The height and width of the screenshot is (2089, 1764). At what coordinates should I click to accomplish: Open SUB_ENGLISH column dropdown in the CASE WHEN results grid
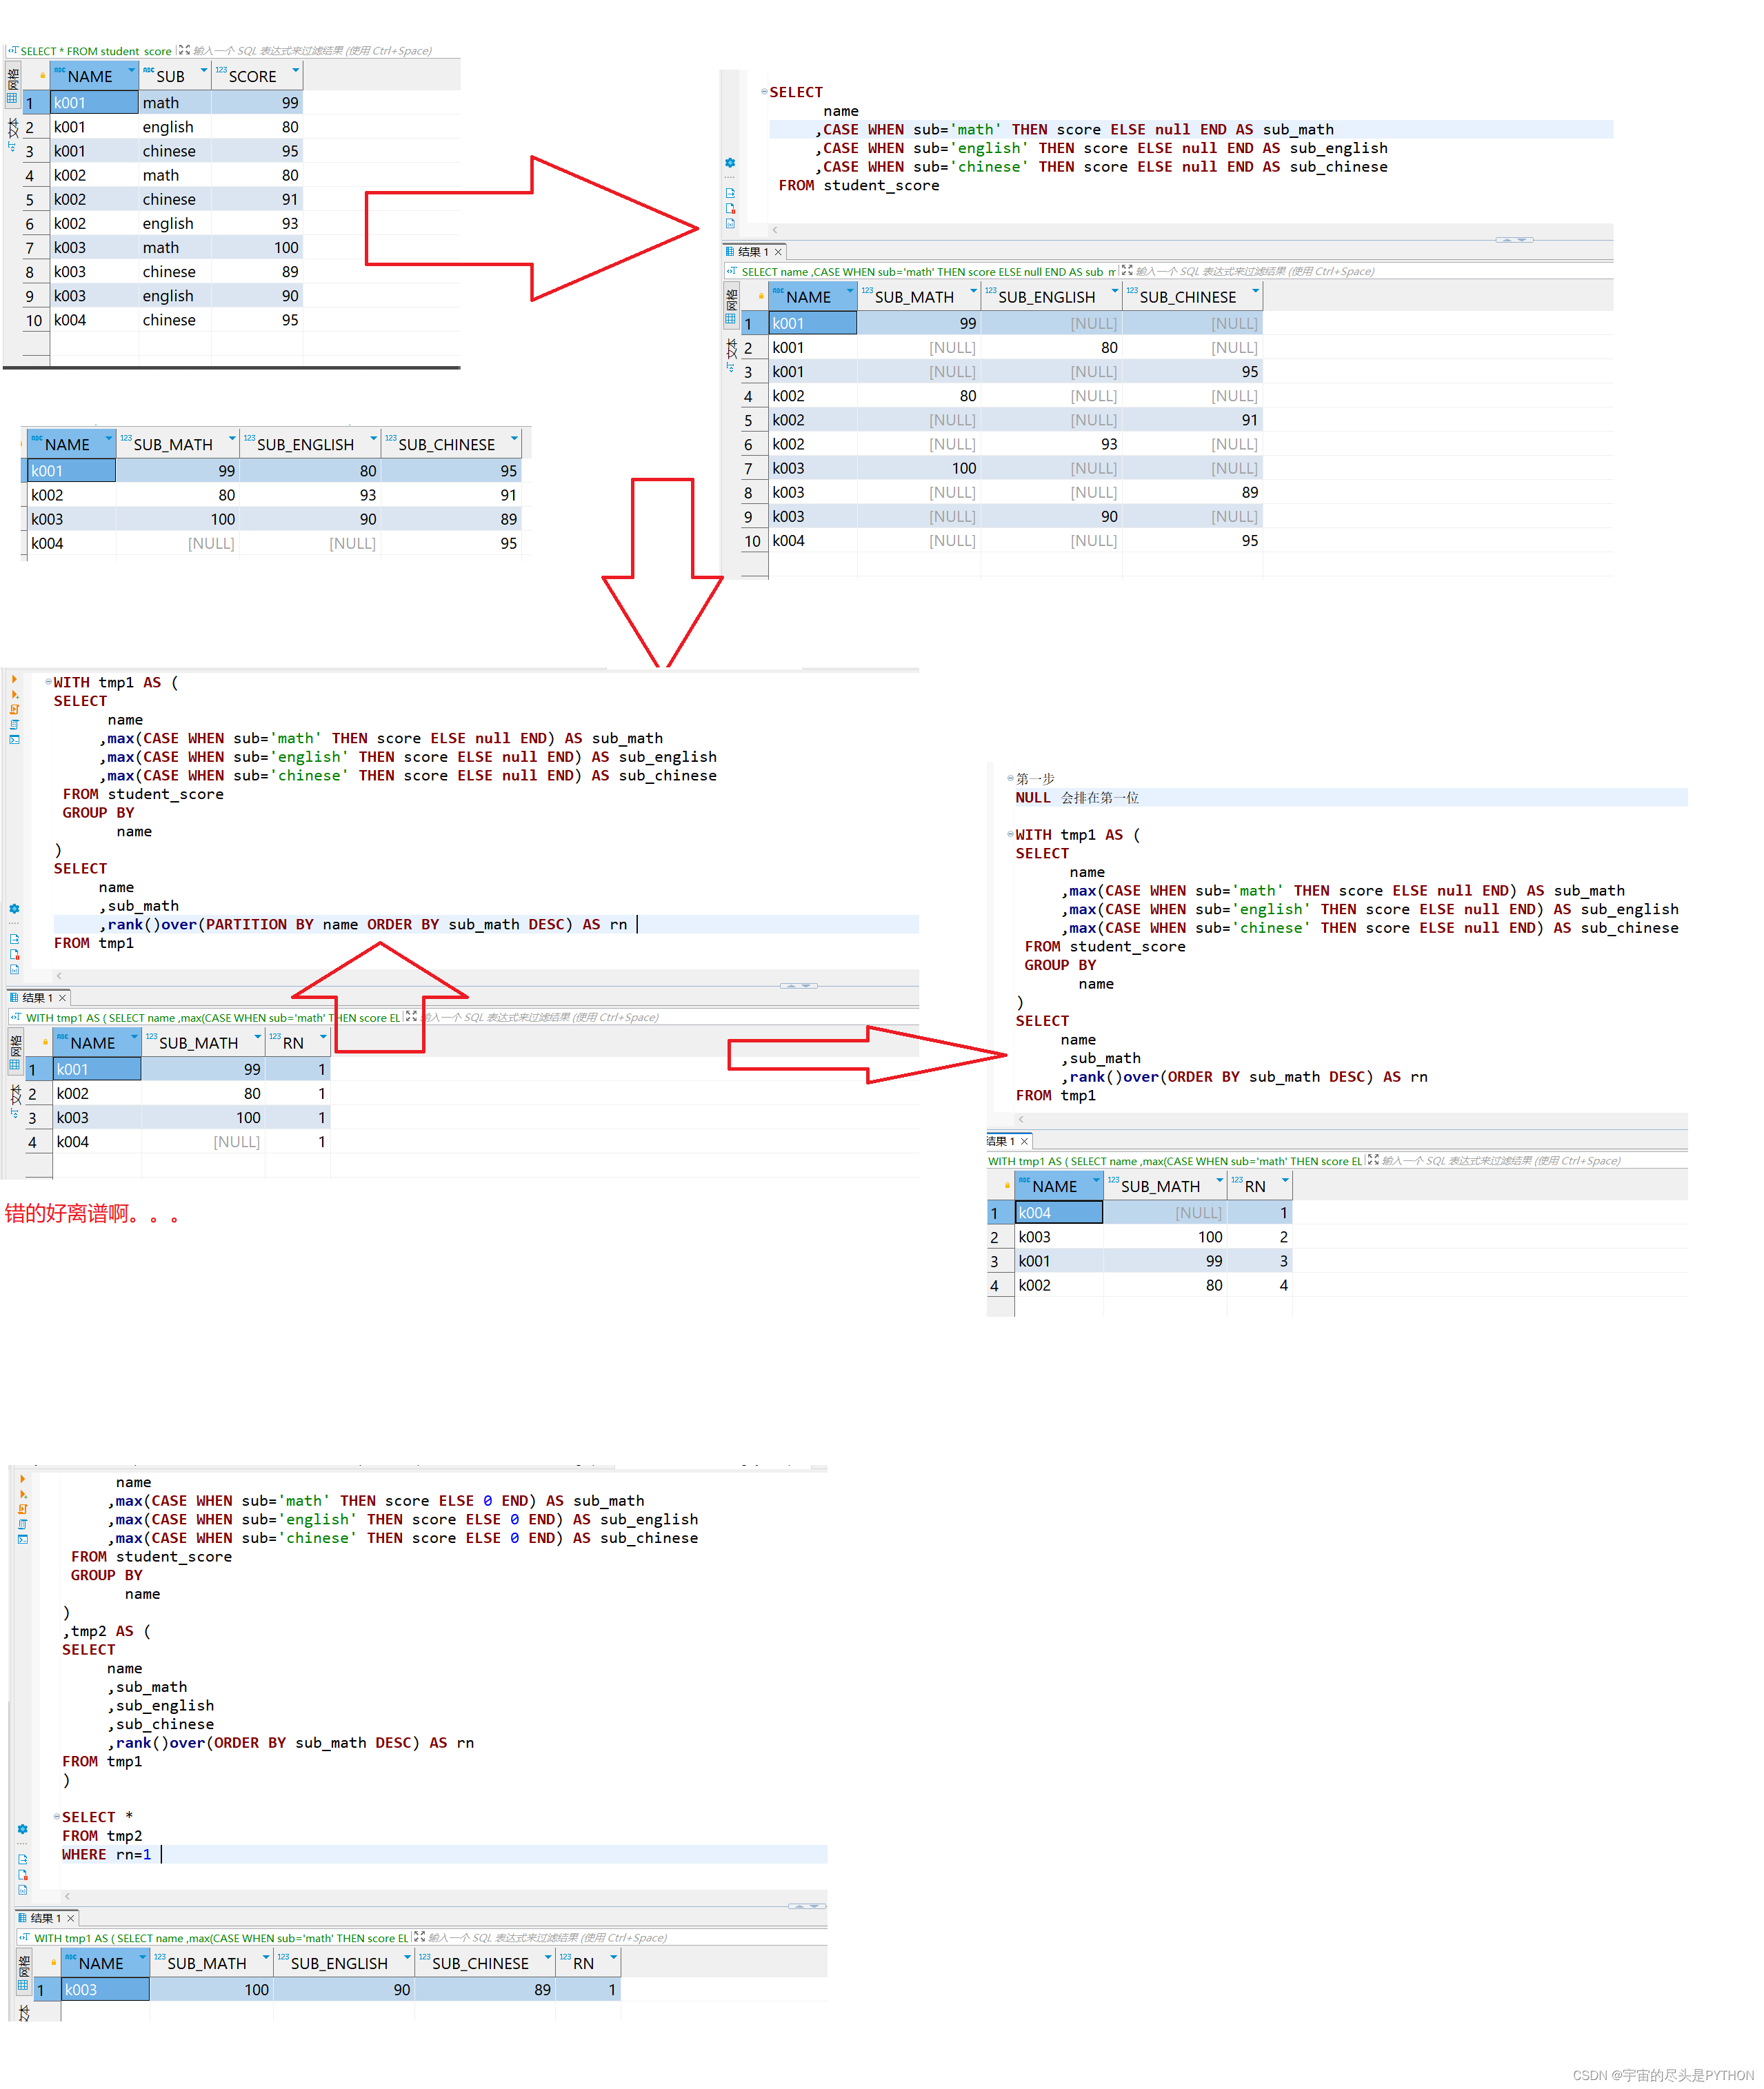coord(1115,291)
